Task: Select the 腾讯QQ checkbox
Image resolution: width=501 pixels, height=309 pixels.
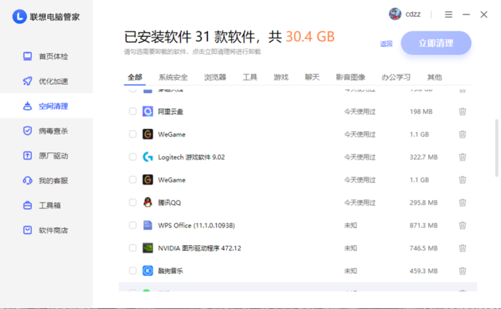Action: 132,202
